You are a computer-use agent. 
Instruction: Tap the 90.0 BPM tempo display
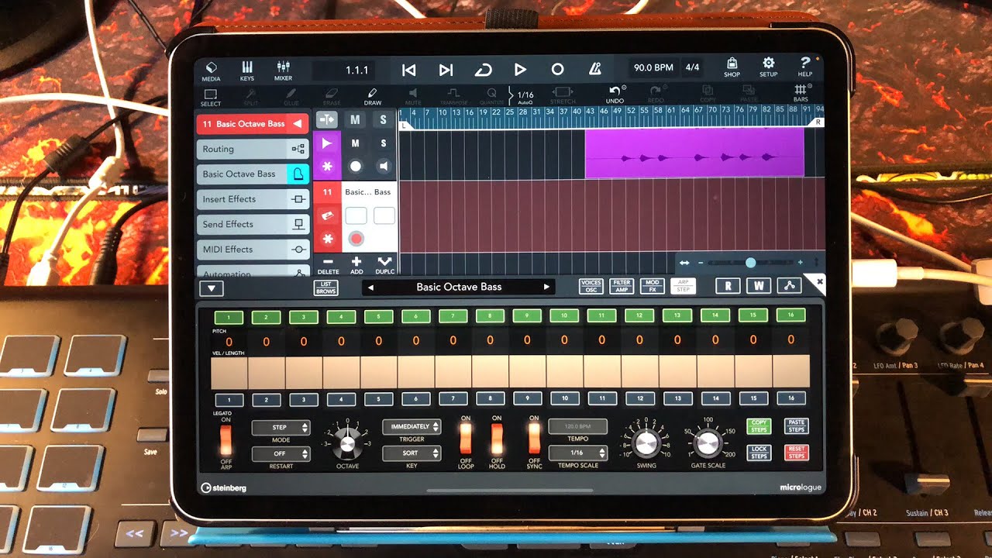(x=653, y=68)
